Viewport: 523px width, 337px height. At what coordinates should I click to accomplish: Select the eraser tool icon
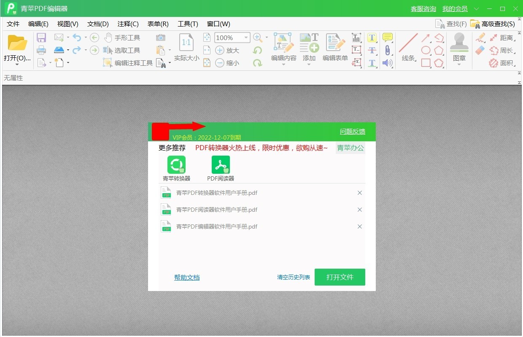click(x=480, y=51)
